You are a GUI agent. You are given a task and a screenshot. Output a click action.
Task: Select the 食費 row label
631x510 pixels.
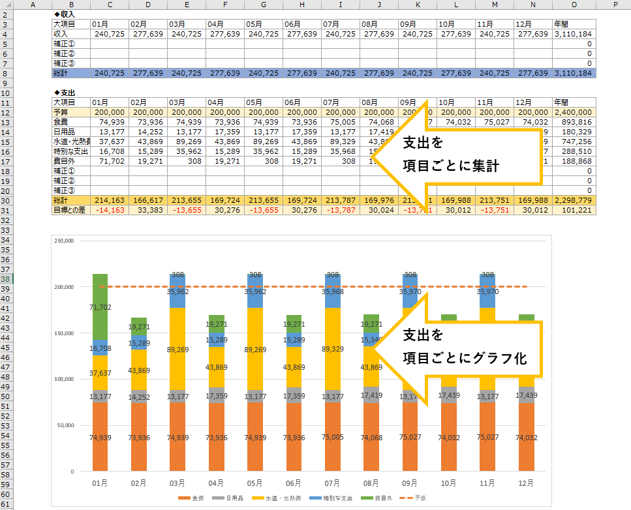pyautogui.click(x=71, y=122)
